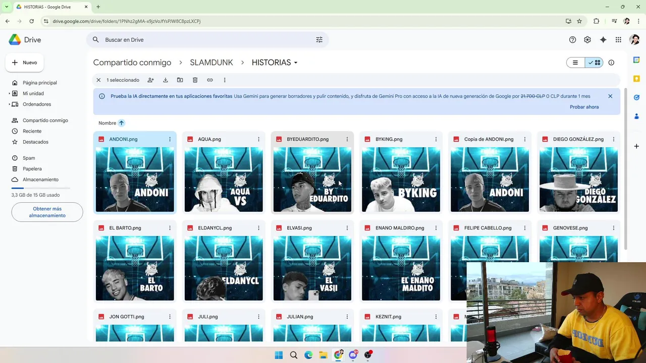Image resolution: width=646 pixels, height=363 pixels.
Task: Expand Ordenadores tree arrow
Action: click(x=10, y=104)
